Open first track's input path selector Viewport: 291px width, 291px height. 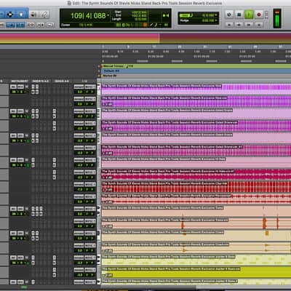pos(79,87)
